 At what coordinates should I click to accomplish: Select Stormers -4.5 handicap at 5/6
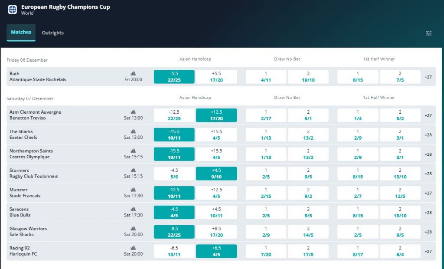click(x=174, y=174)
